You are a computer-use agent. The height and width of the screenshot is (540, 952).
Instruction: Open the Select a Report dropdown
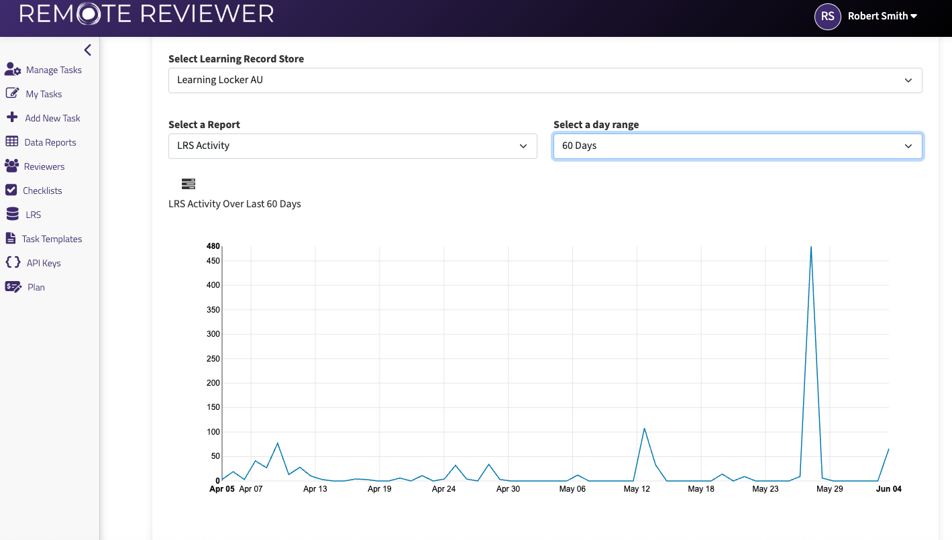pyautogui.click(x=352, y=146)
